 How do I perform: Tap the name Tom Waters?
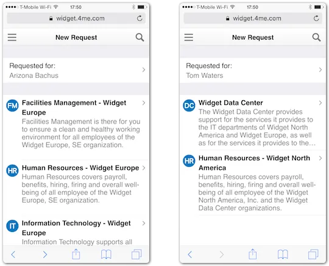(x=205, y=75)
